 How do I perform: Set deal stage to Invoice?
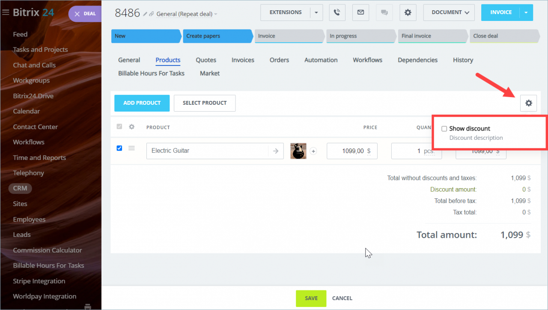click(x=289, y=36)
